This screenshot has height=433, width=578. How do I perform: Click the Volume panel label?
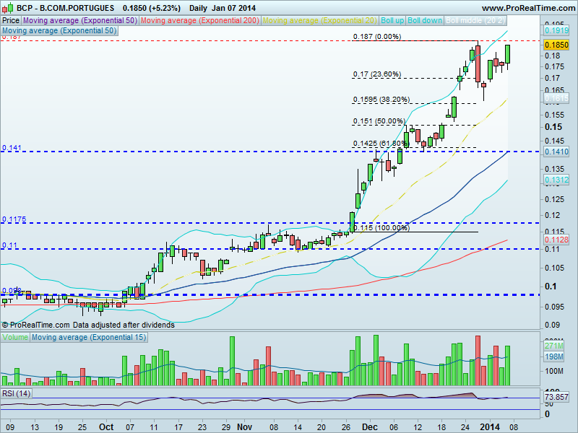(15, 337)
